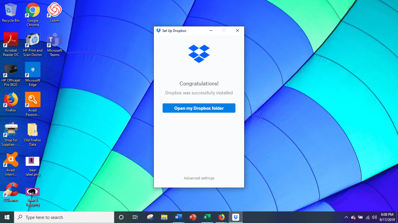Close the Set Up Dropbox window
398x223 pixels.
tap(237, 30)
